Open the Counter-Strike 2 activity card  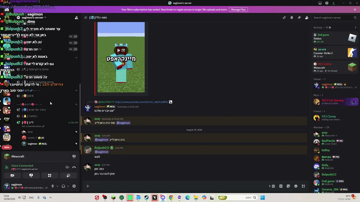click(x=335, y=53)
